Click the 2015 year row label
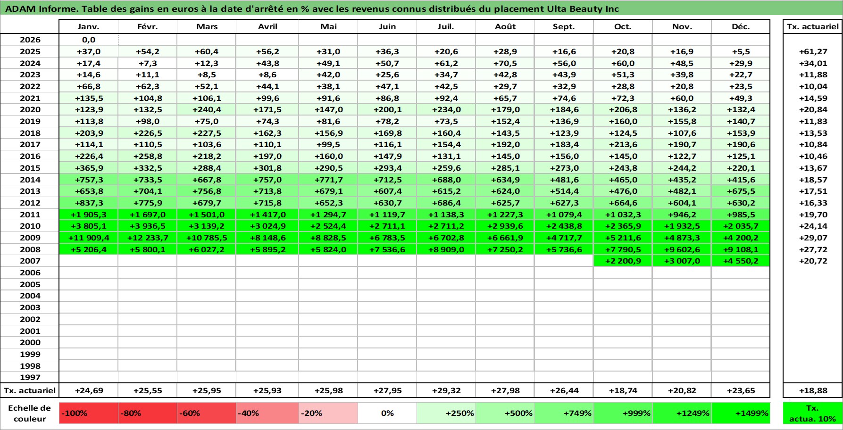Image resolution: width=843 pixels, height=430 pixels. [30, 168]
